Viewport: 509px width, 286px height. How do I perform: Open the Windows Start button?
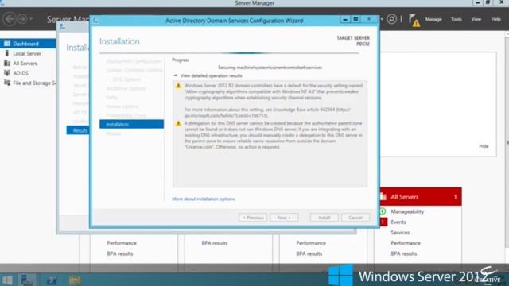click(7, 280)
